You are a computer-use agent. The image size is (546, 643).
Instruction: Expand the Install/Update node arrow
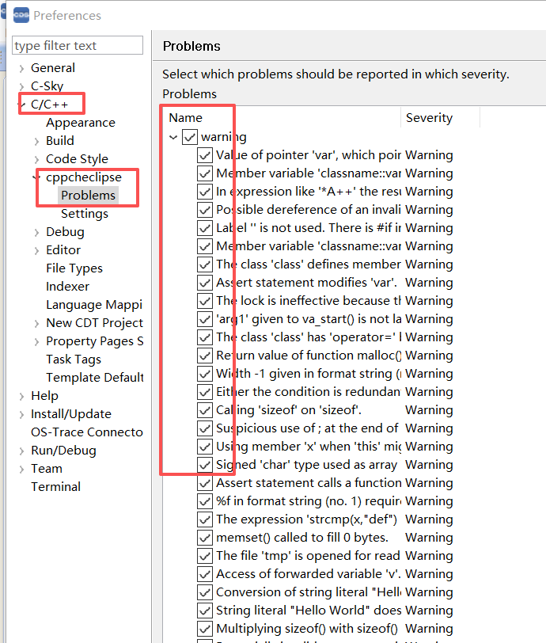(21, 415)
